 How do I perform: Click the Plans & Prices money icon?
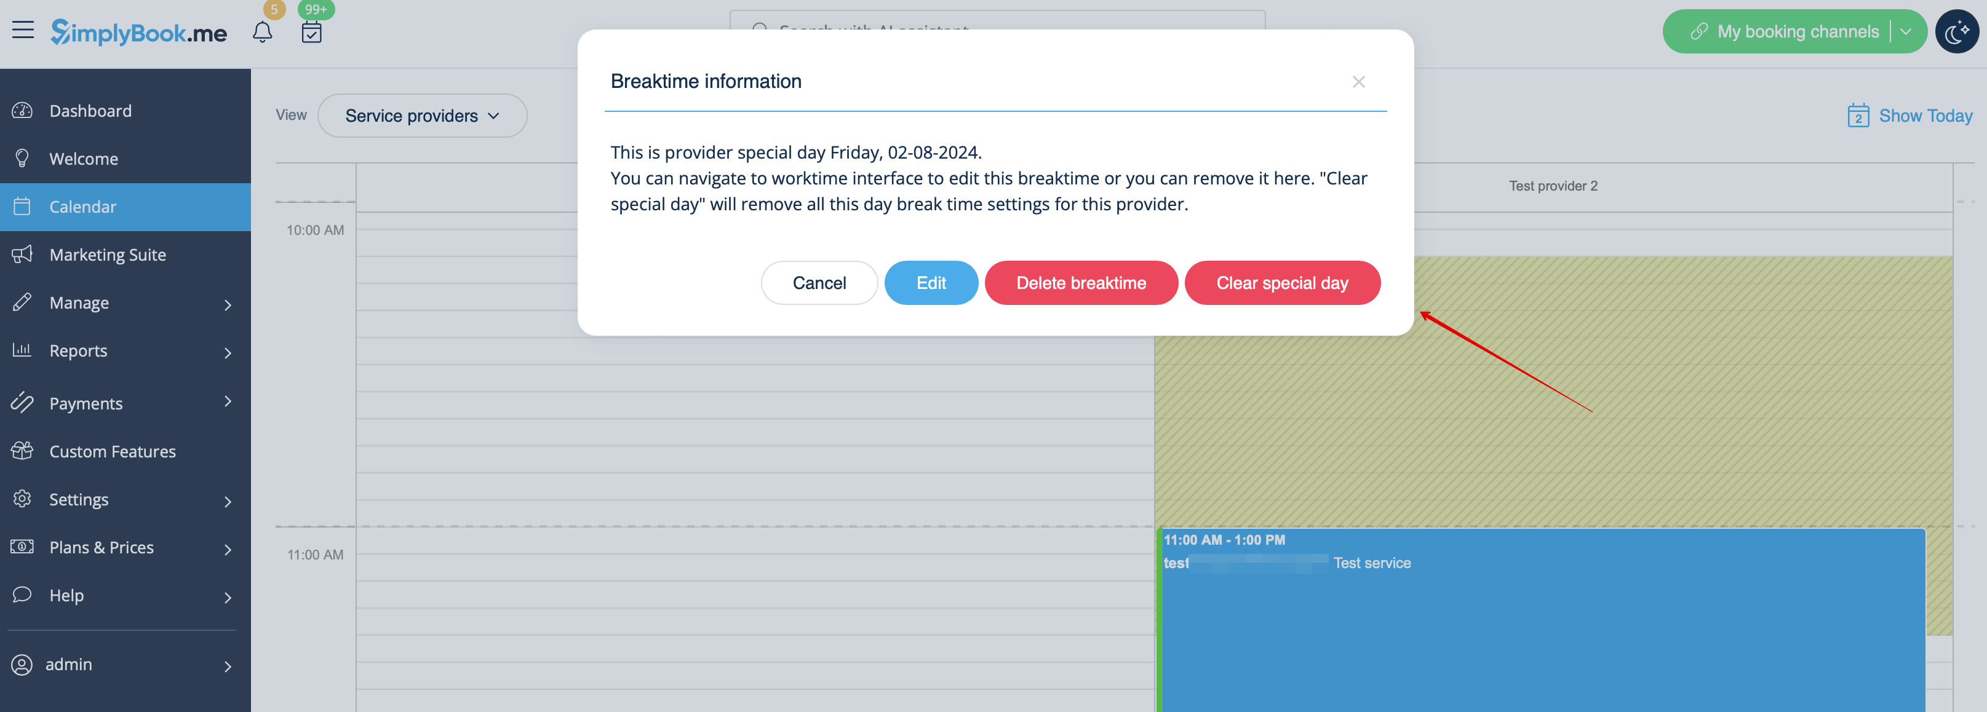click(22, 547)
